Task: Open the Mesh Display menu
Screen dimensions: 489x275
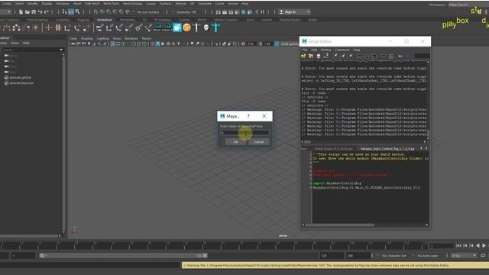Action: point(132,3)
